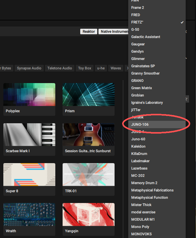Choose Igraine's Laboratory
Viewport: 196px width, 238px height.
coord(157,103)
